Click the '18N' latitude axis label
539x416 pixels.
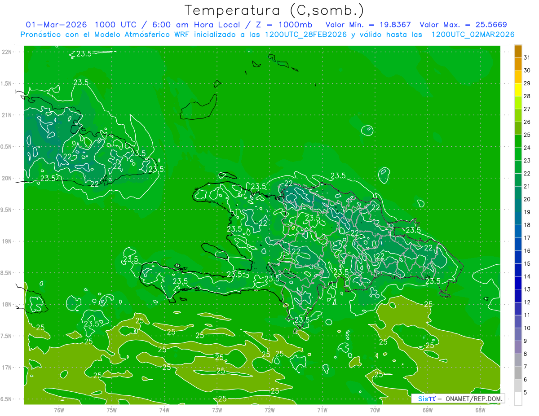coord(7,305)
